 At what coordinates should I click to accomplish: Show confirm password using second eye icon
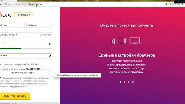coord(50,56)
